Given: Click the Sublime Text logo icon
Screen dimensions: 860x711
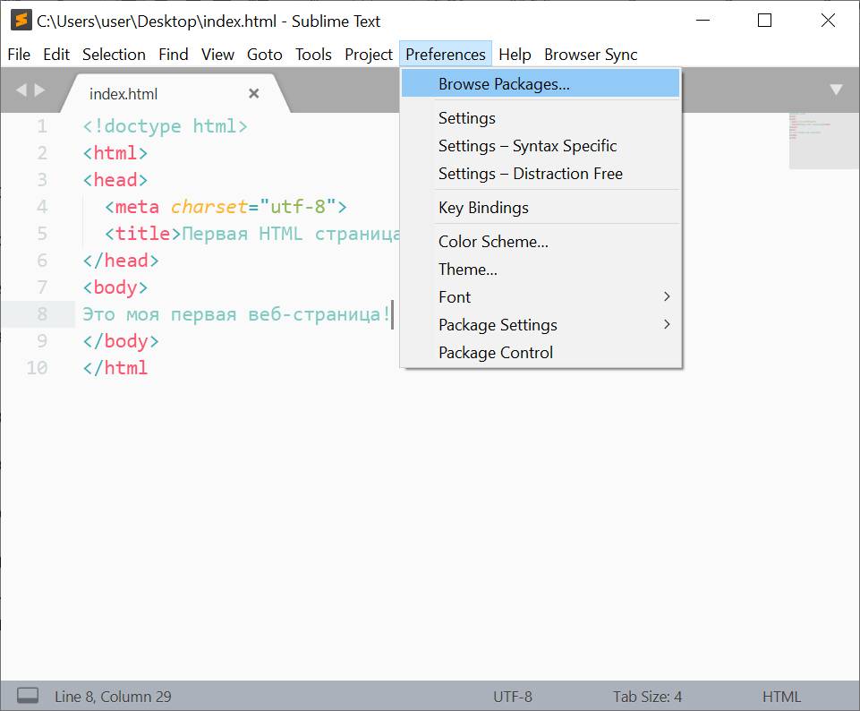Looking at the screenshot, I should click(x=21, y=21).
